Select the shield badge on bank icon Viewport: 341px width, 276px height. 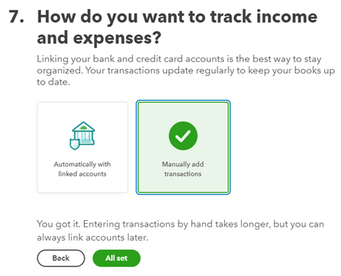coord(74,144)
